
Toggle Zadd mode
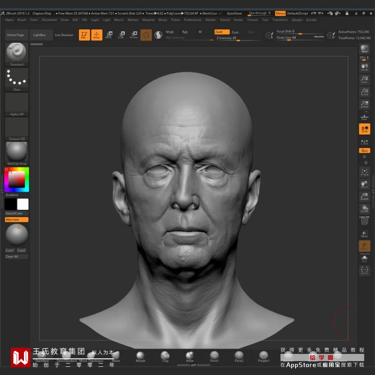[x=222, y=32]
